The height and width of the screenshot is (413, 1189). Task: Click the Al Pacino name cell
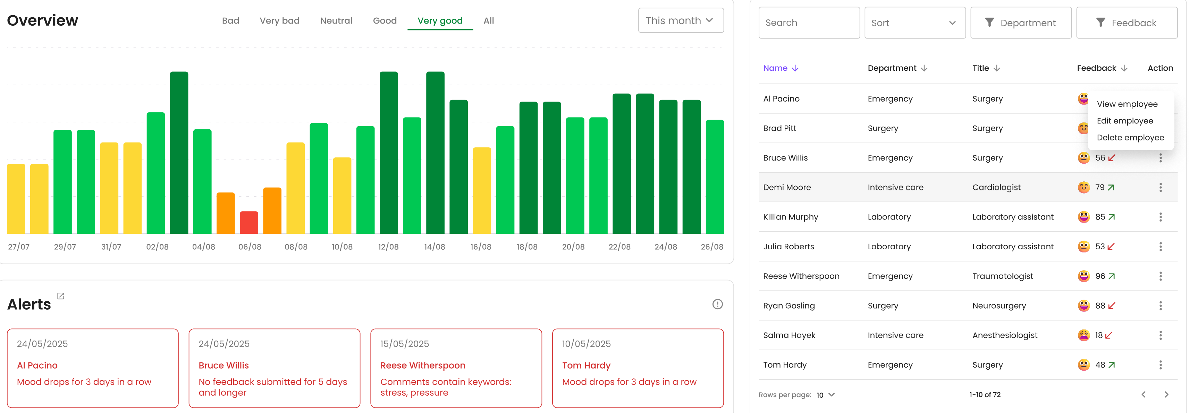pyautogui.click(x=781, y=98)
